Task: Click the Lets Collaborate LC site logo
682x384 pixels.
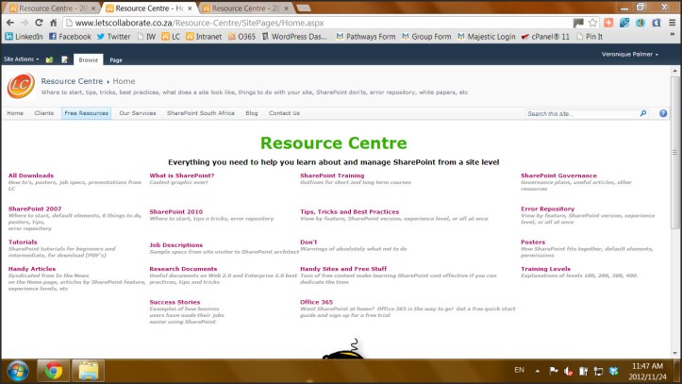Action: pyautogui.click(x=21, y=87)
